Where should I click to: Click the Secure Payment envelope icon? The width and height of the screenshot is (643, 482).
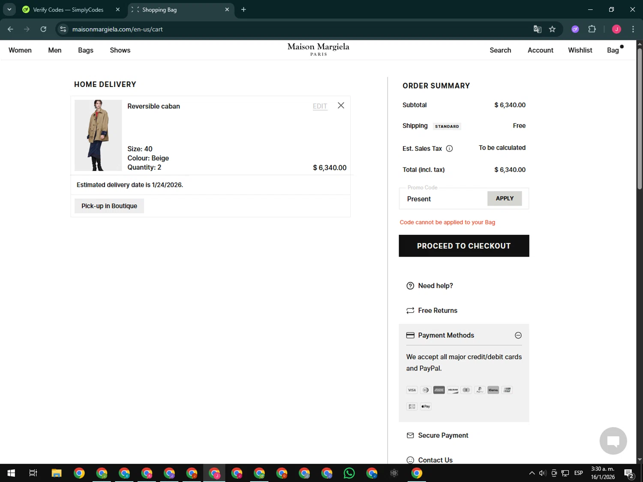click(x=410, y=435)
